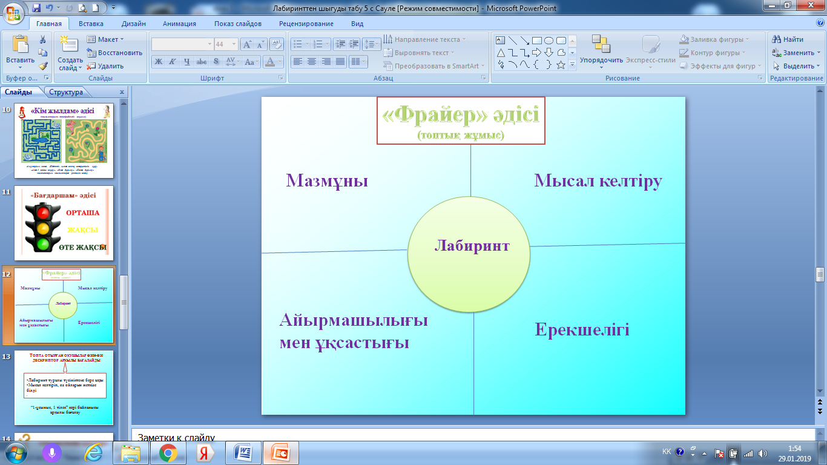Switch to the Дизайн ribbon tab
Viewport: 827px width, 465px height.
click(133, 24)
